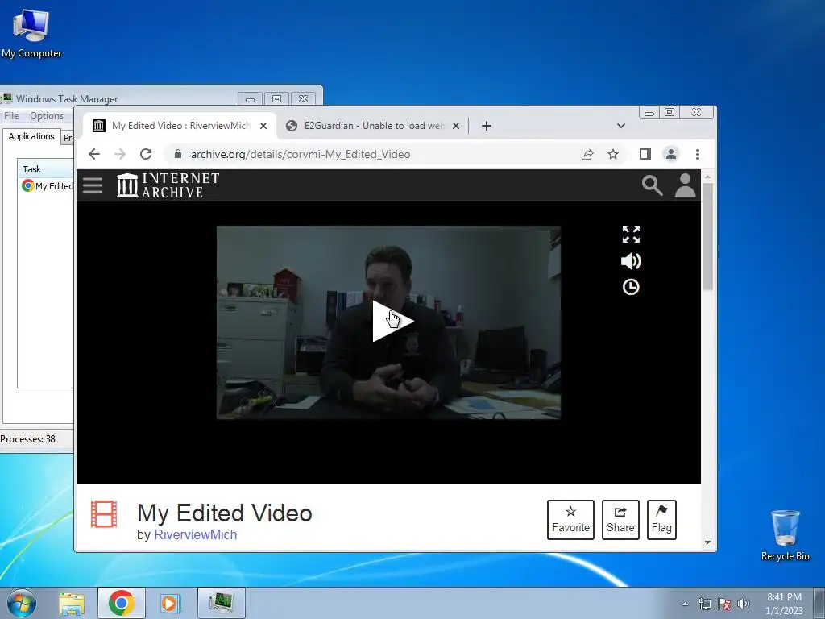Open the playback speed clock icon
Image resolution: width=825 pixels, height=619 pixels.
(x=631, y=287)
